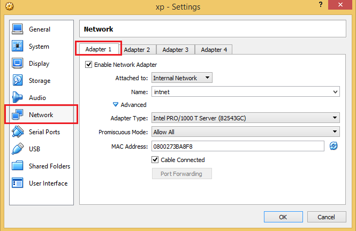Click the disabled Port Forwarding button
Image resolution: width=356 pixels, height=231 pixels.
click(x=182, y=174)
